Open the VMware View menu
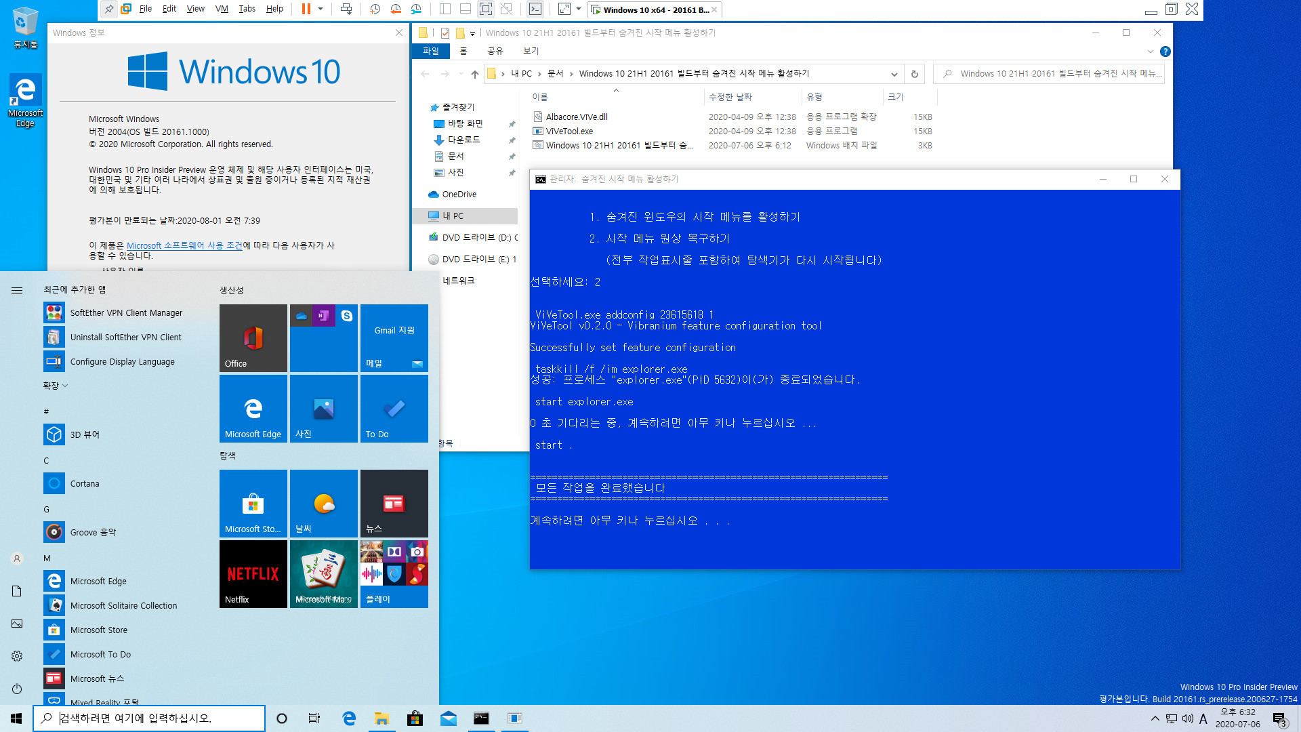This screenshot has height=732, width=1301. pyautogui.click(x=196, y=9)
